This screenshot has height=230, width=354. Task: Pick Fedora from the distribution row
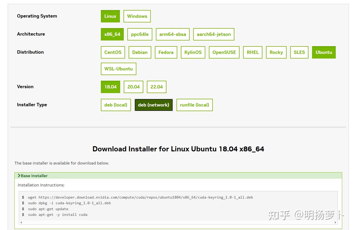(x=166, y=52)
